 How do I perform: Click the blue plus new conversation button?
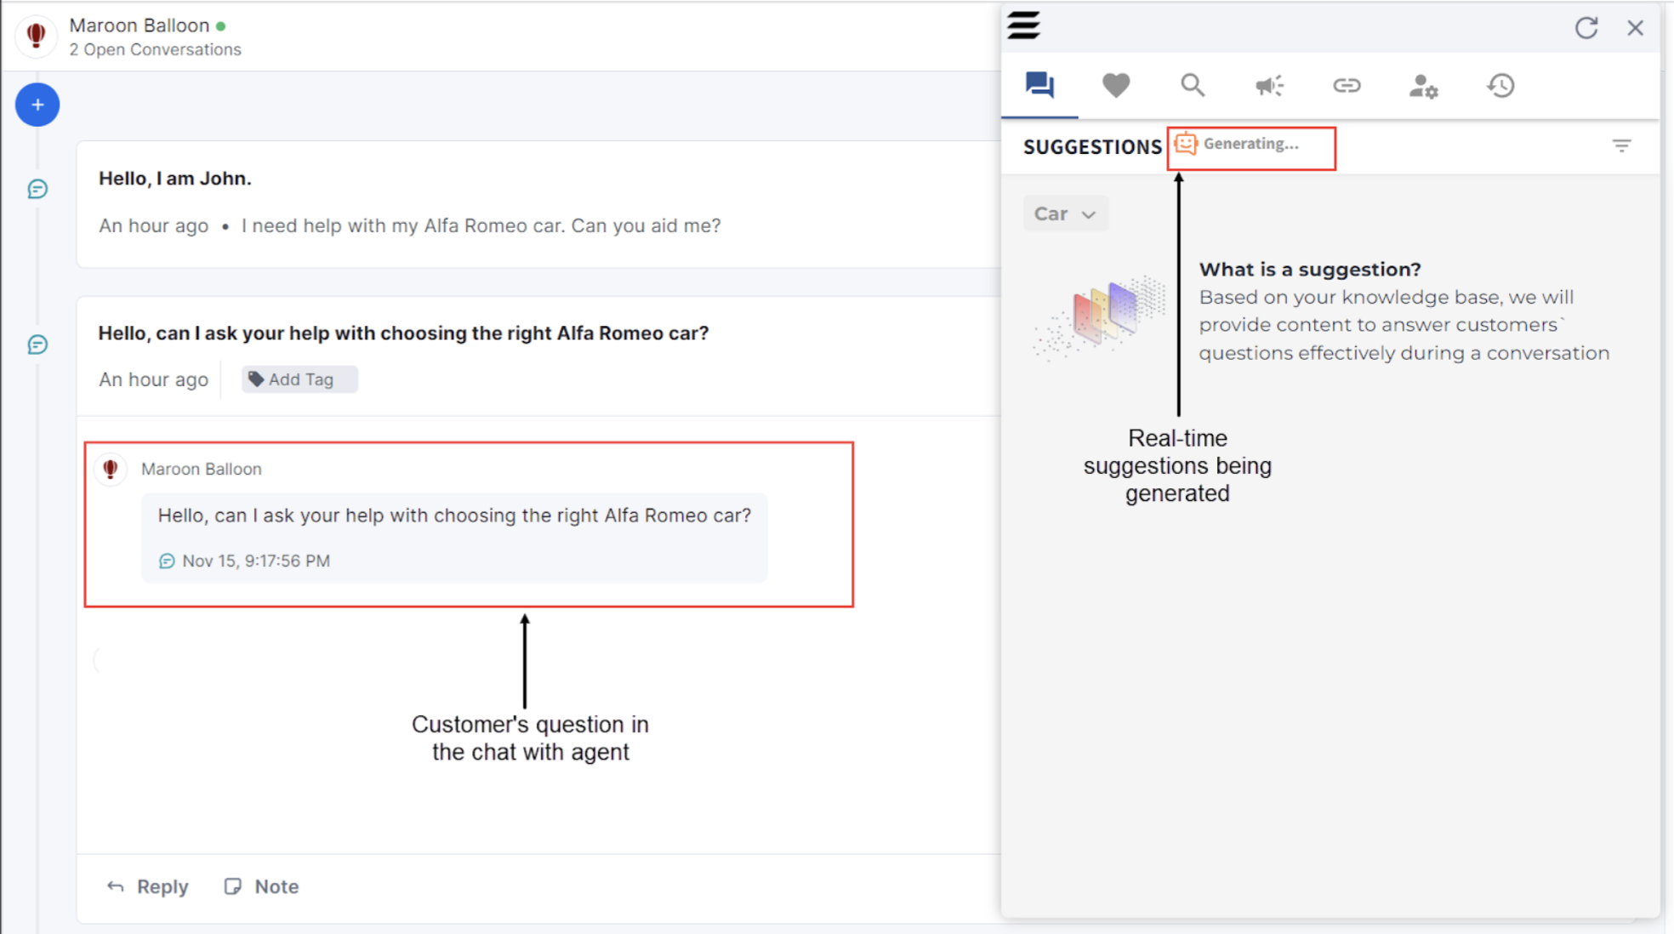37,105
